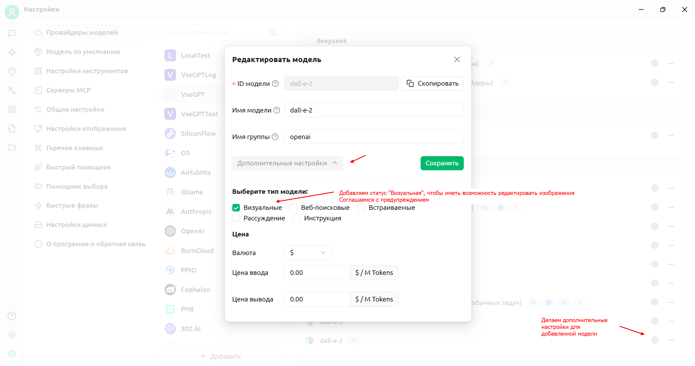
Task: Select the AiHubMix provider
Action: (x=192, y=173)
